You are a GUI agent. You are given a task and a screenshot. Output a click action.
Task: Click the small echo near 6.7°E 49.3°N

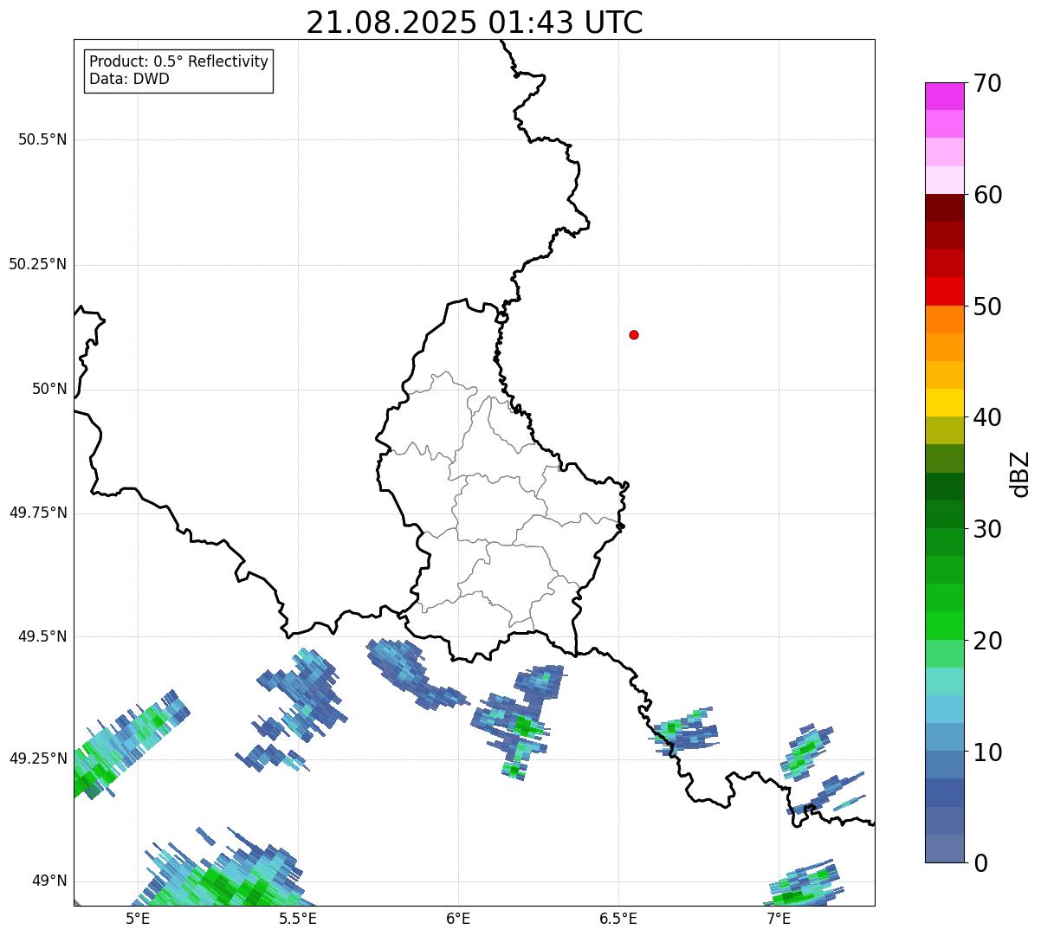[x=683, y=732]
